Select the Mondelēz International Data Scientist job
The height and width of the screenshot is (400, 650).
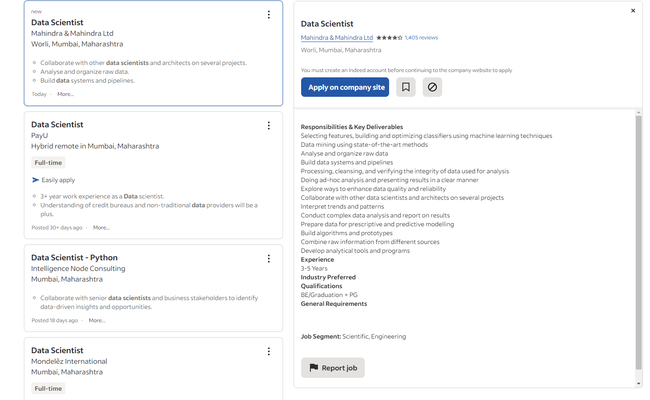point(57,350)
